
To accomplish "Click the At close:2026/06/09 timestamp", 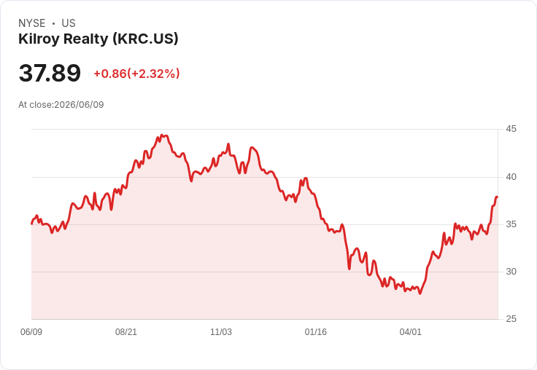I will point(61,105).
